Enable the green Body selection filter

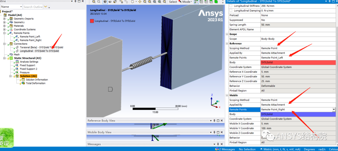pyautogui.click(x=216, y=2)
